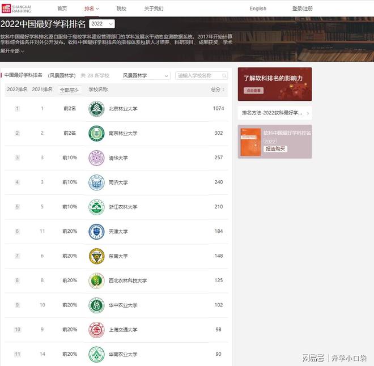Click the 东南大学 school emblem
The height and width of the screenshot is (366, 374).
click(96, 256)
